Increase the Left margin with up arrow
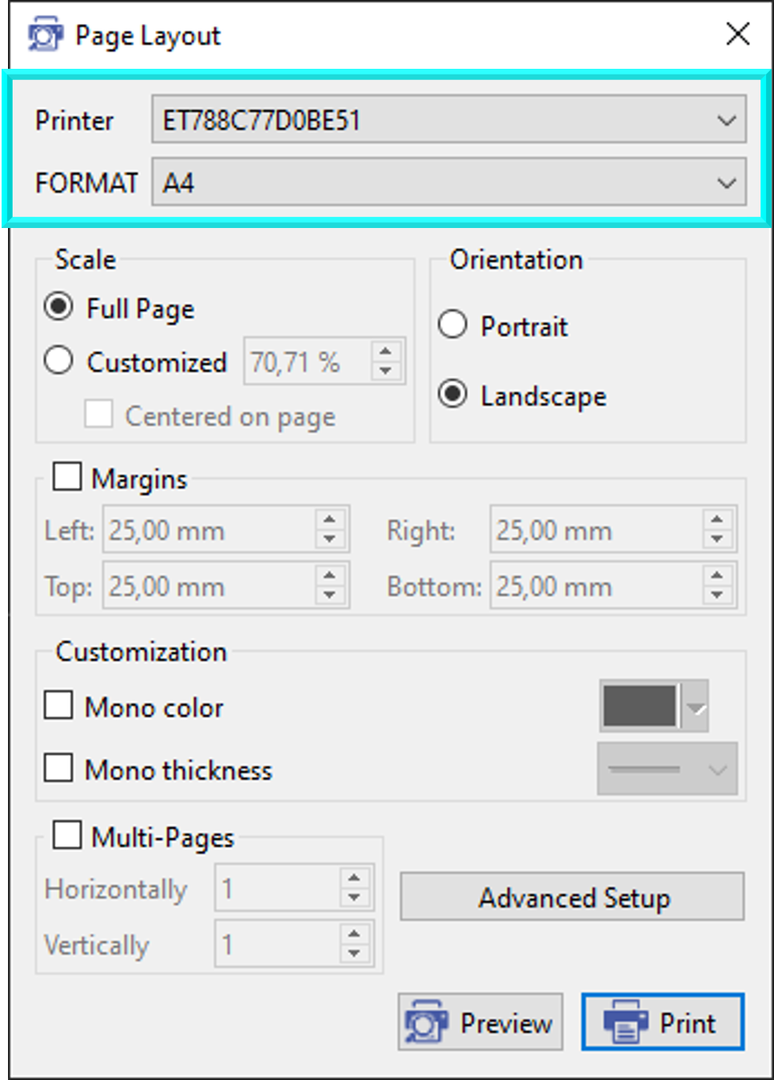The width and height of the screenshot is (774, 1080). [329, 520]
